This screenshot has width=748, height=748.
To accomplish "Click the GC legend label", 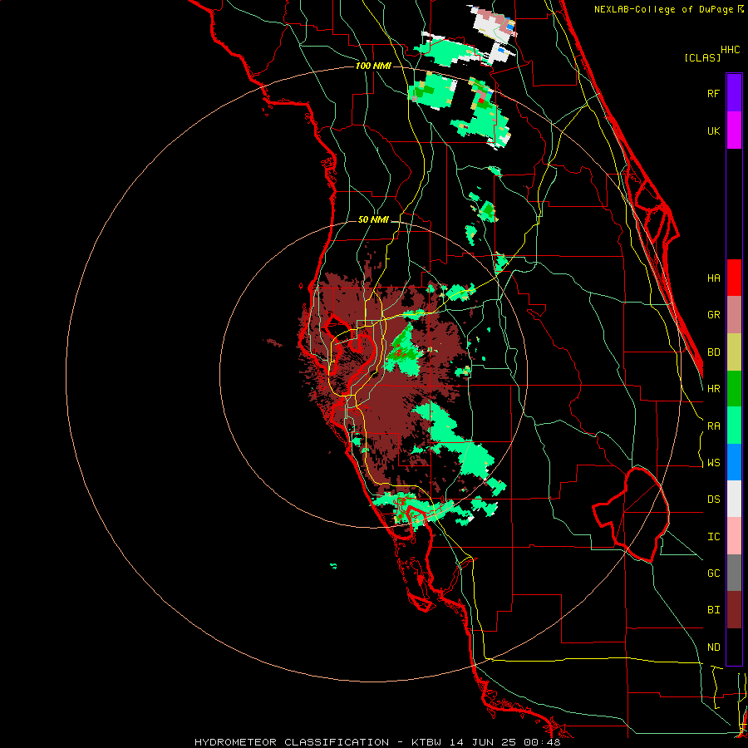I will pyautogui.click(x=713, y=573).
